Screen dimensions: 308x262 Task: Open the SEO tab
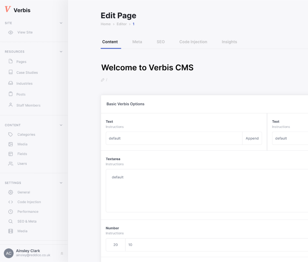[161, 42]
